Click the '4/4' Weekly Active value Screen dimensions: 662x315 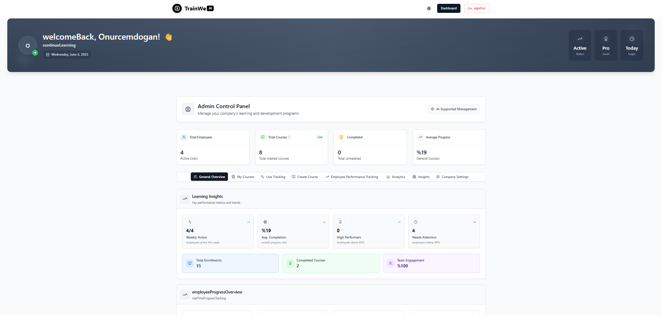pyautogui.click(x=190, y=231)
